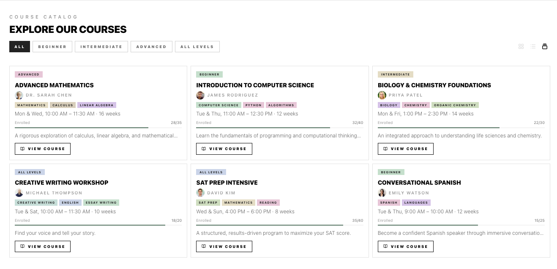Screen dimensions: 557x269
Task: Switch to grid view layout
Action: tap(521, 46)
